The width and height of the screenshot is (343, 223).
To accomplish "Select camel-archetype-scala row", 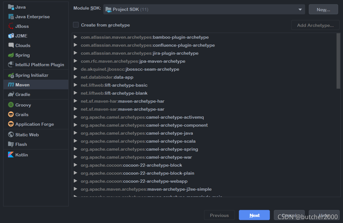I will [204, 141].
